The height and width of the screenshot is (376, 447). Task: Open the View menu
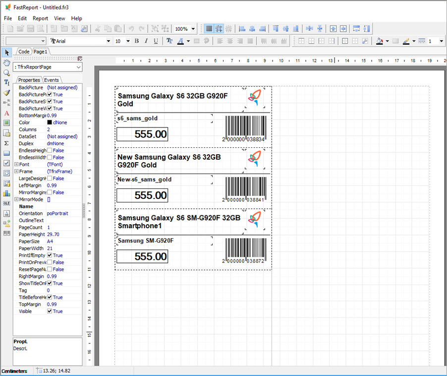pos(59,18)
